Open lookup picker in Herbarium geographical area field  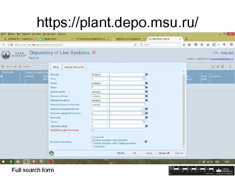click(143, 113)
